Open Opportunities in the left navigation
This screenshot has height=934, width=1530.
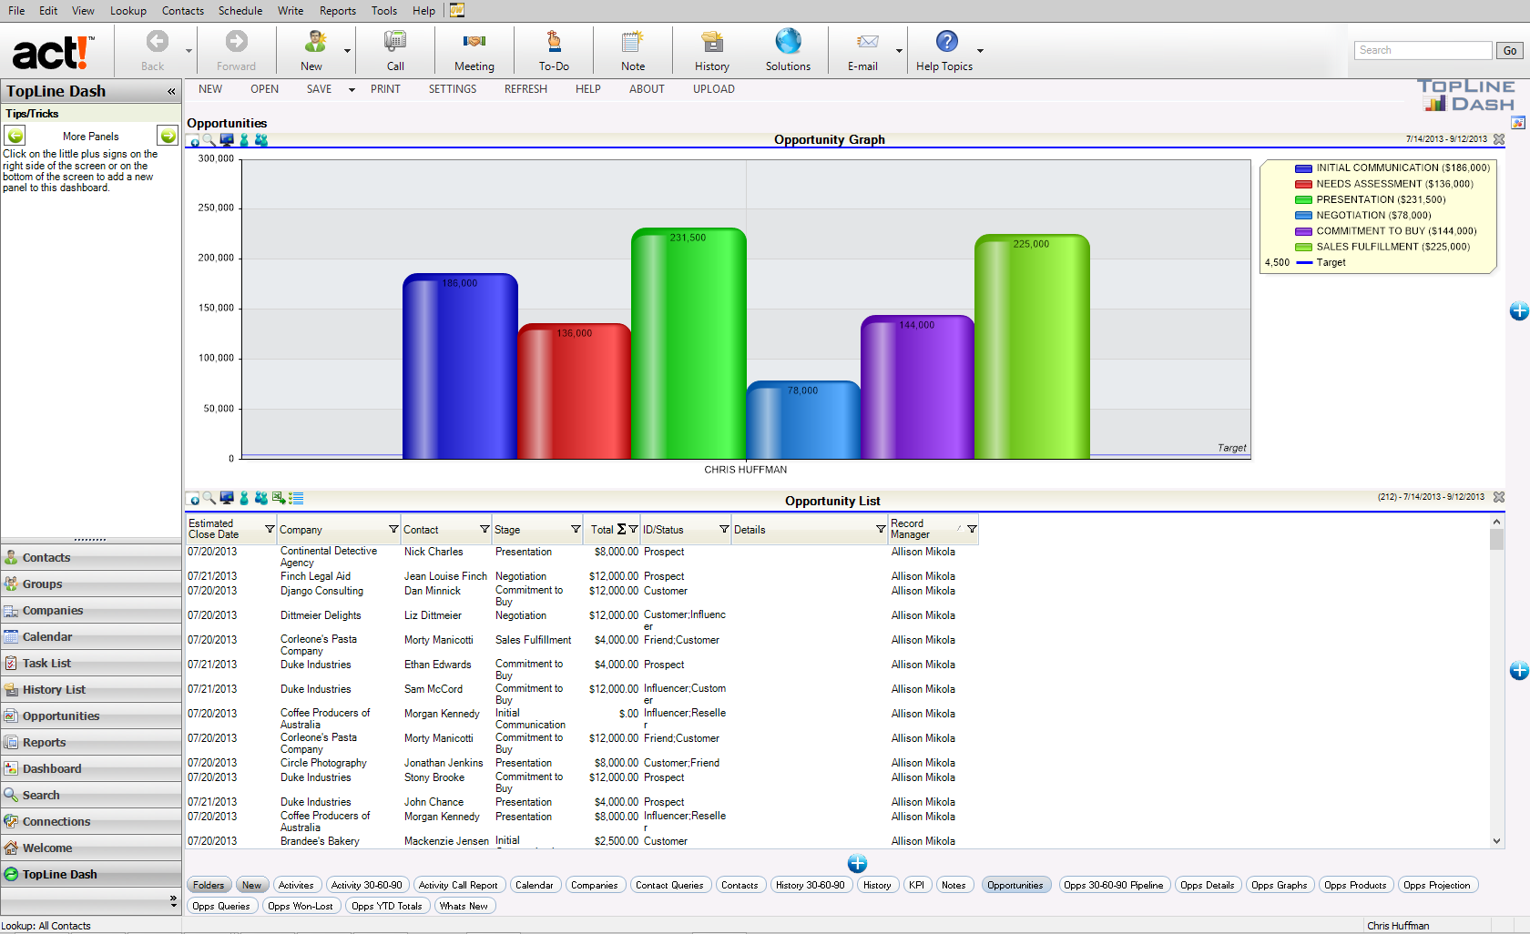[61, 716]
